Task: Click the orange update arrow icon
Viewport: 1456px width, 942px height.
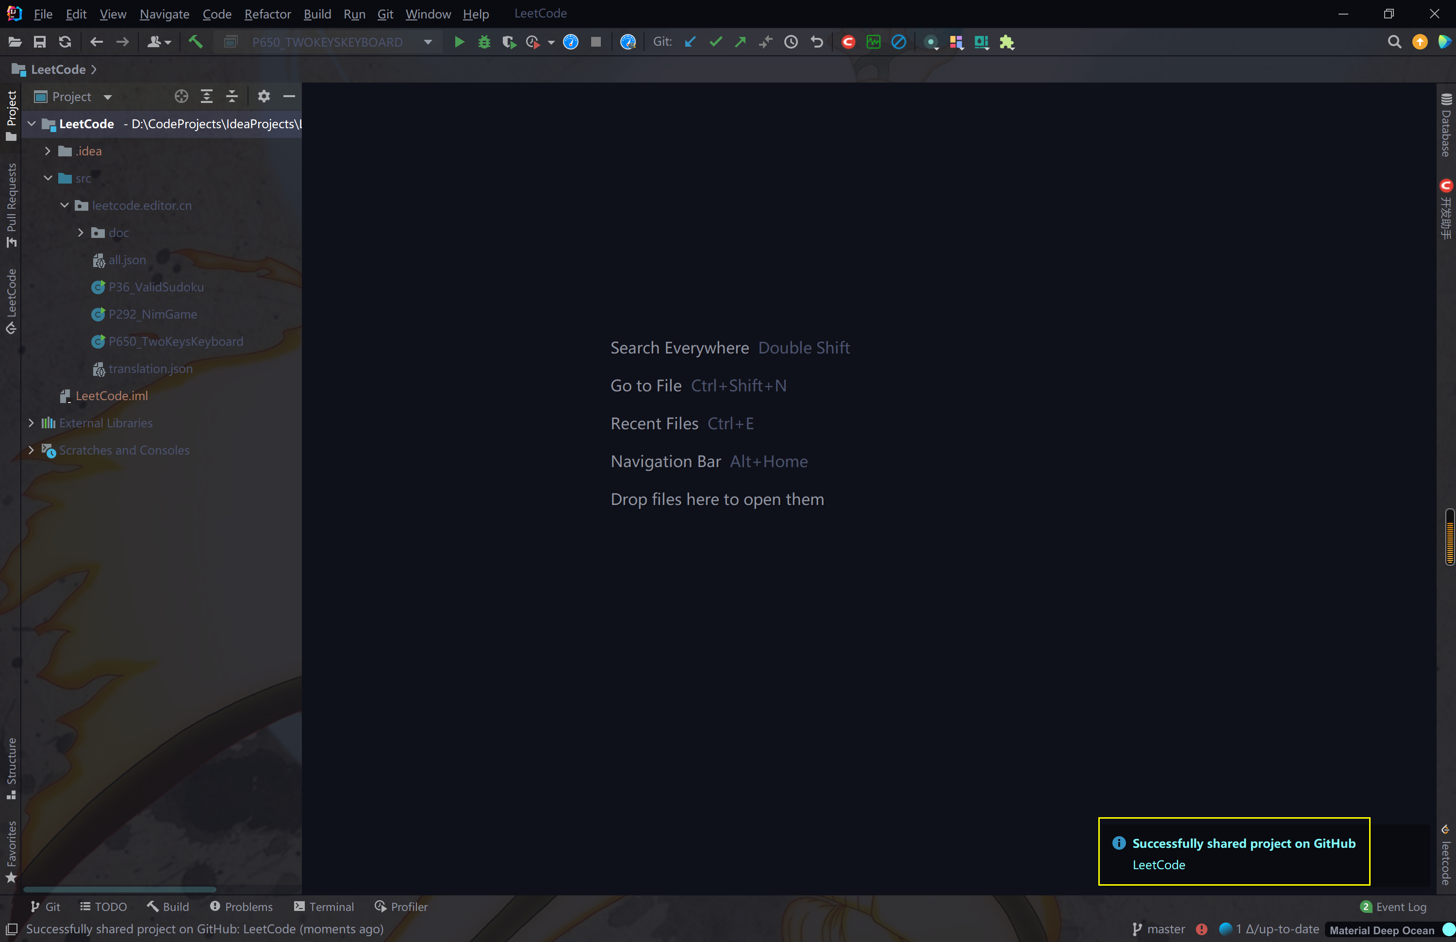Action: pos(1420,42)
